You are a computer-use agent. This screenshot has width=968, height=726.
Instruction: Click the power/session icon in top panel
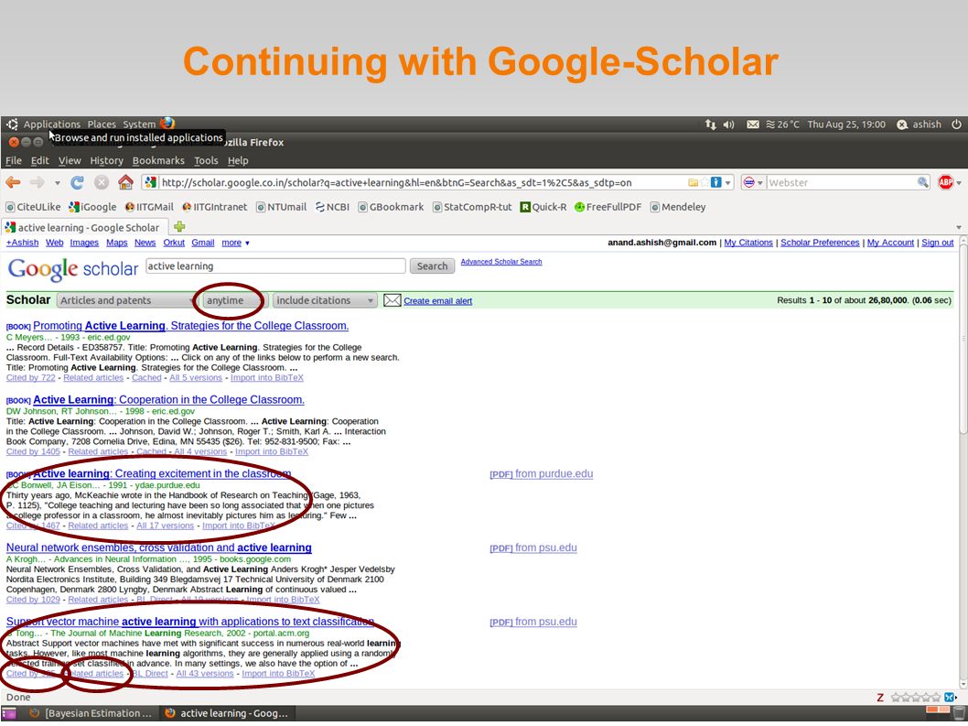tap(956, 124)
